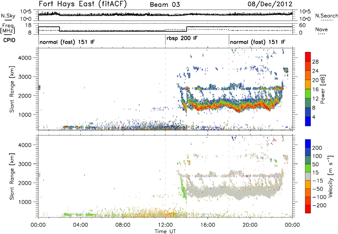
Task: Select the 'Freq. [MHz]' axis label
Action: 8,29
